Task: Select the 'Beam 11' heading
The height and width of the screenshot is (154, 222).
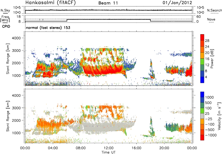Action: pos(108,3)
